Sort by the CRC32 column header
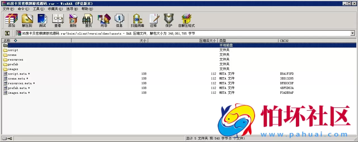 click(x=317, y=41)
